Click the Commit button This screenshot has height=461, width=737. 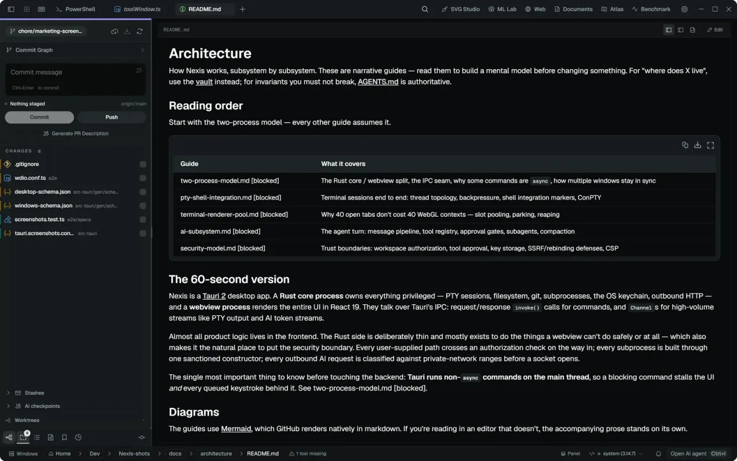[x=40, y=117]
